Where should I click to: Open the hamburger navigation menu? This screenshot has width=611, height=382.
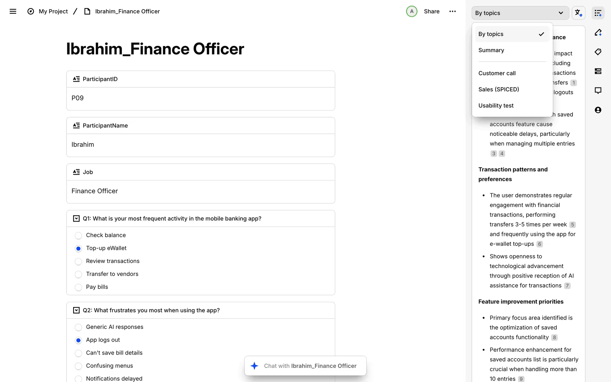click(13, 11)
